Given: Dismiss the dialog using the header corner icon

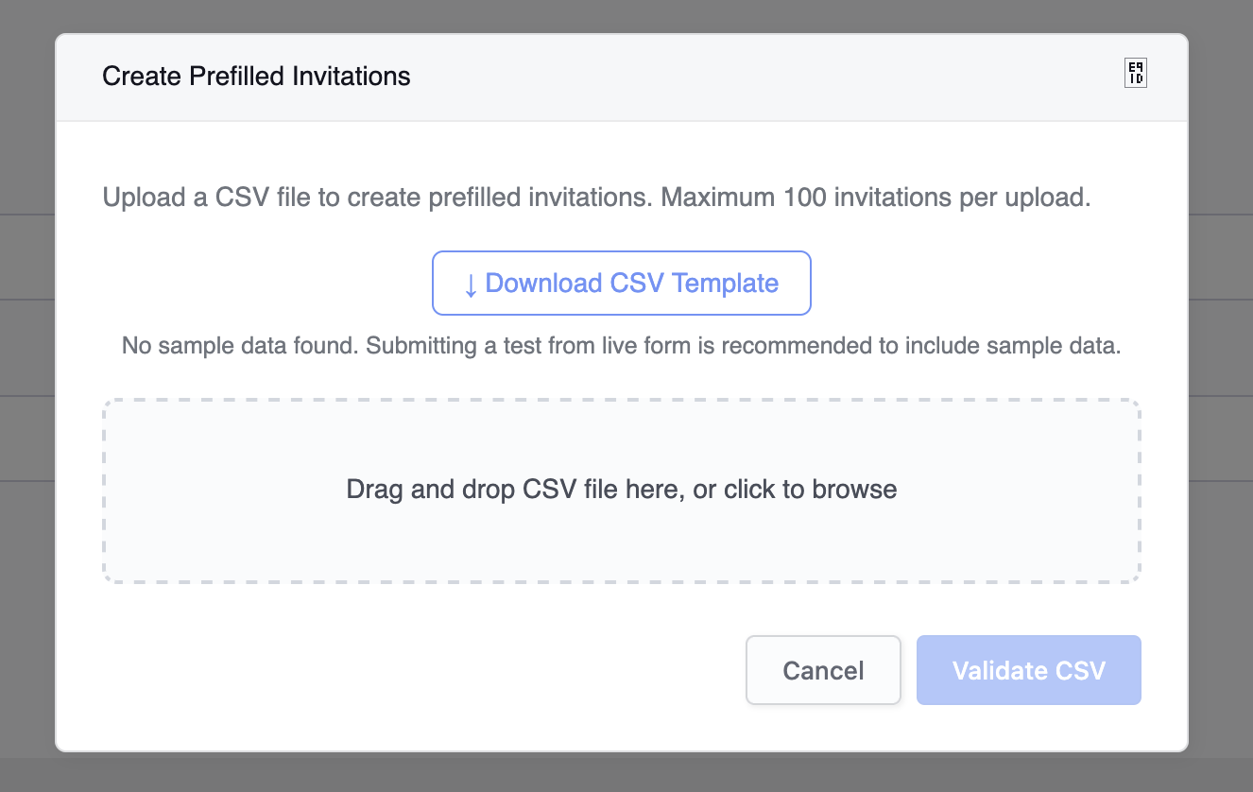Looking at the screenshot, I should [x=1135, y=74].
